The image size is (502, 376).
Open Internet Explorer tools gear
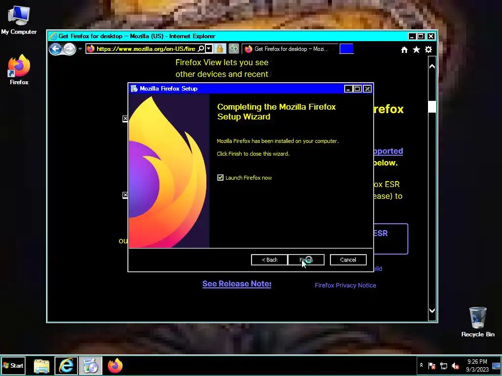[x=428, y=49]
